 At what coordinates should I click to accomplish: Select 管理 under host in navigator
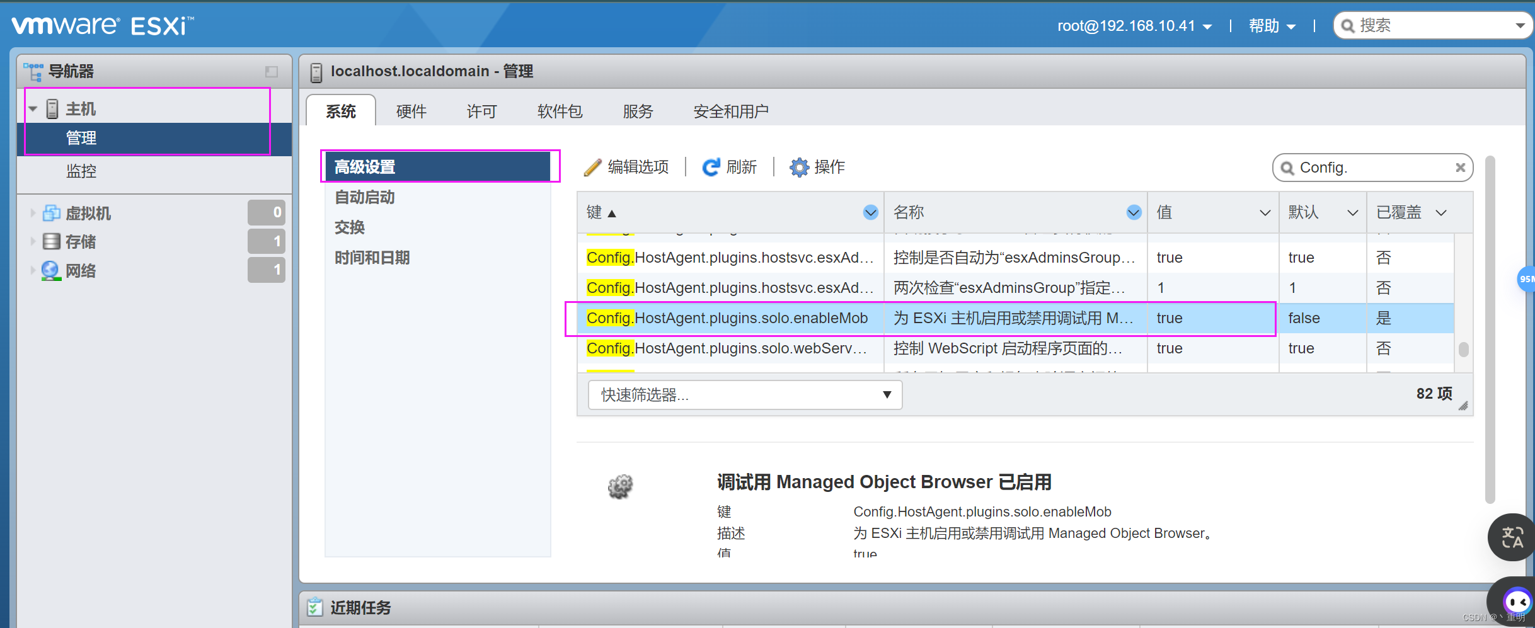[x=154, y=138]
